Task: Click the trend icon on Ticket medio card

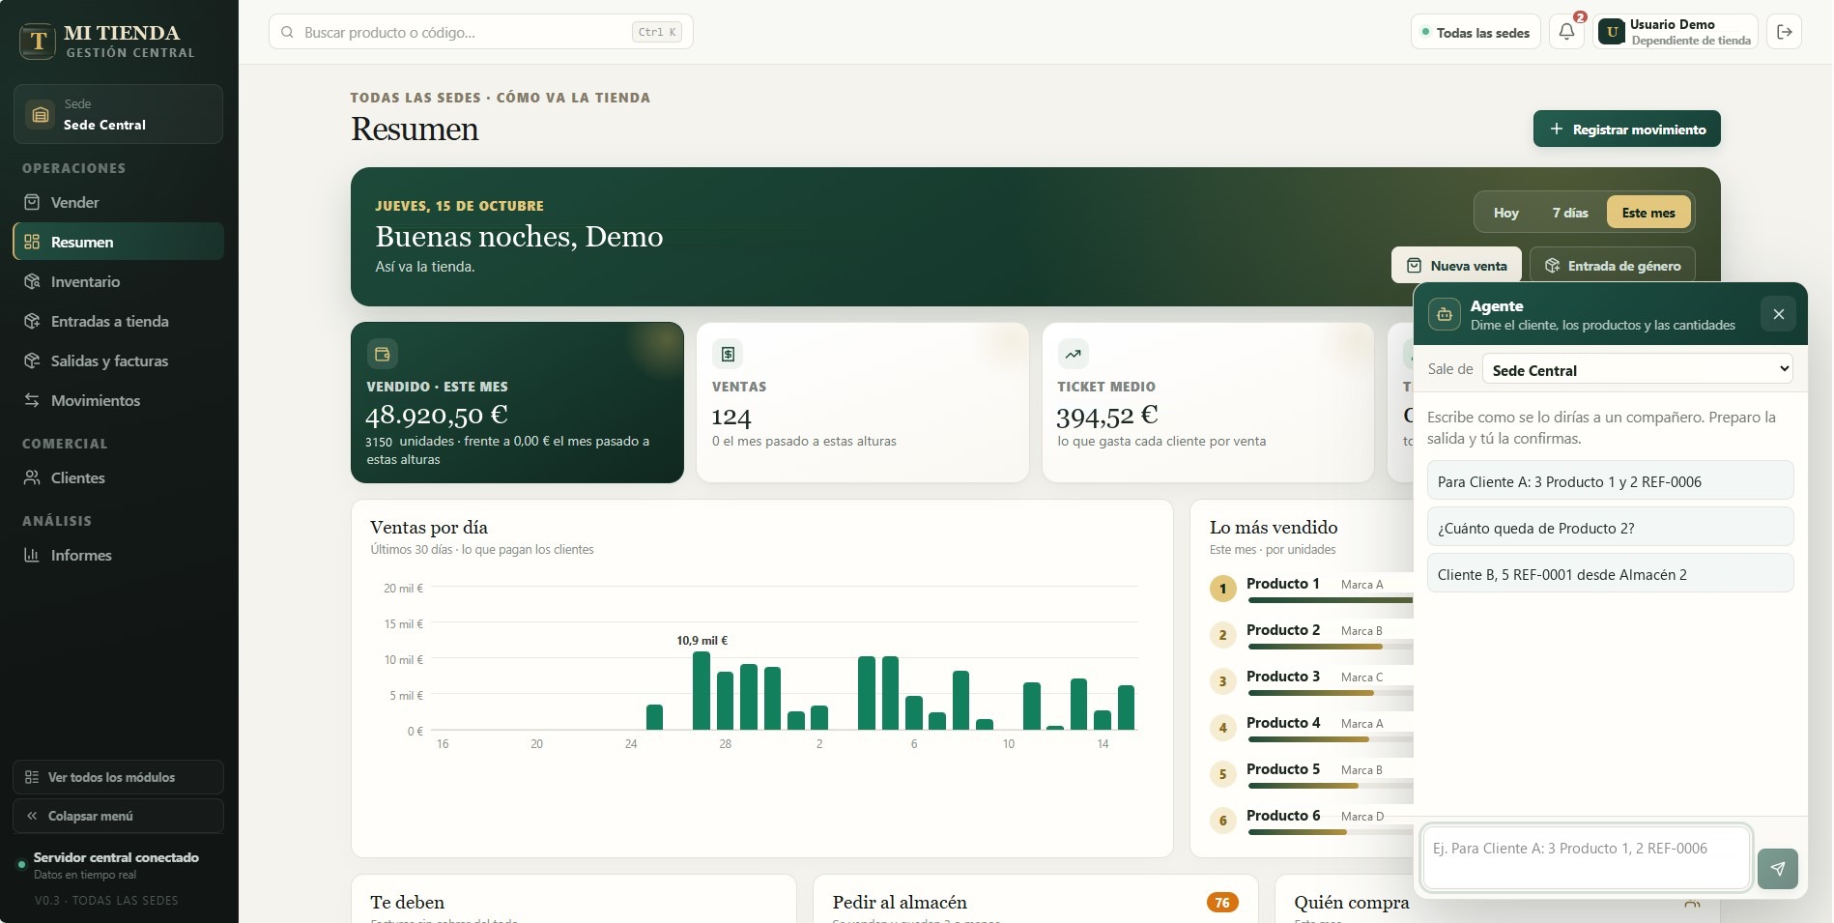Action: coord(1073,354)
